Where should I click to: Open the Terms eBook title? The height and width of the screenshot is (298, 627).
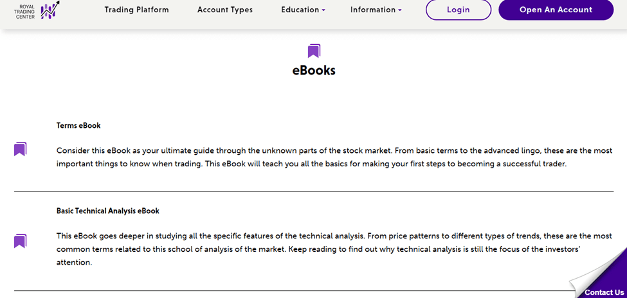(x=78, y=125)
